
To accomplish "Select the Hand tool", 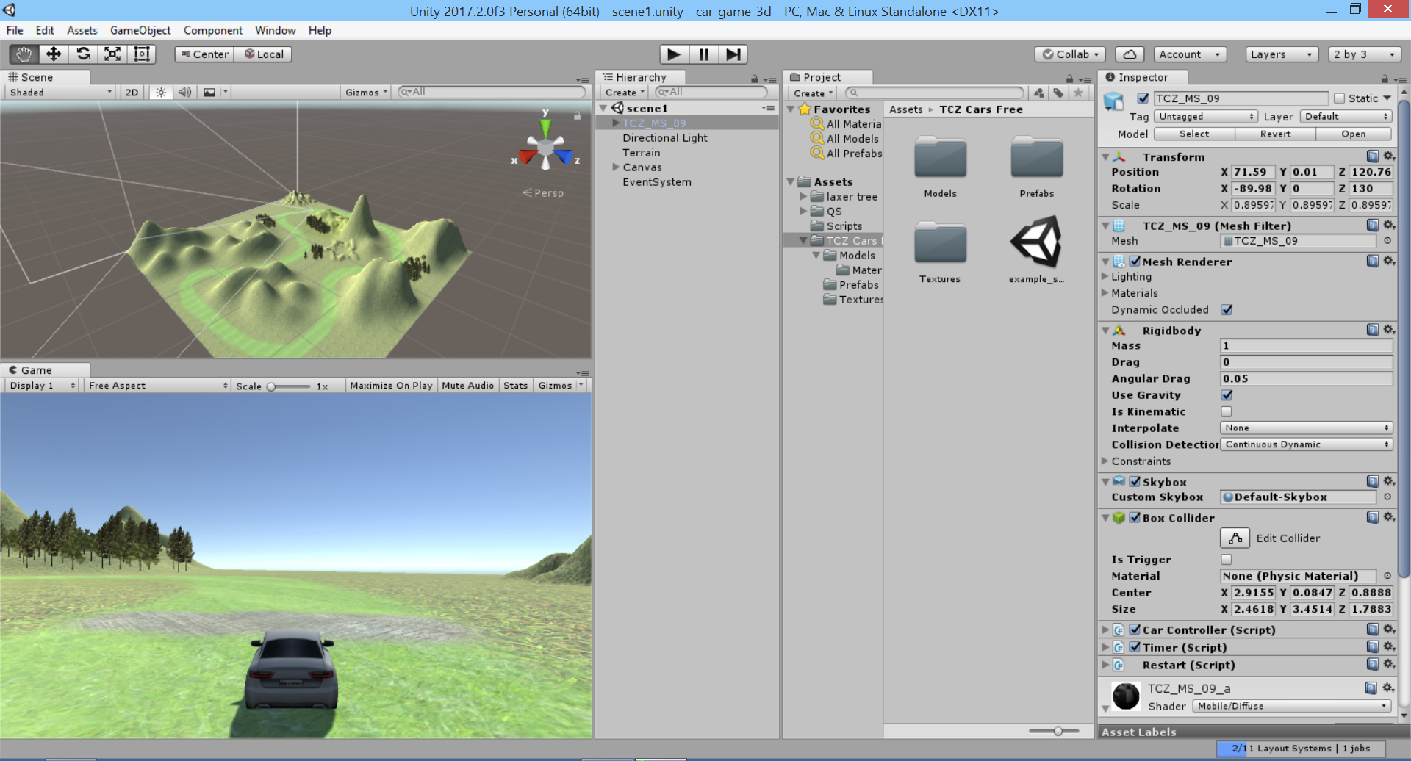I will click(x=24, y=54).
